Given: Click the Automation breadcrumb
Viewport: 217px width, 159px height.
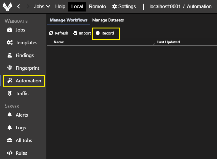Looking at the screenshot, I should [199, 6].
